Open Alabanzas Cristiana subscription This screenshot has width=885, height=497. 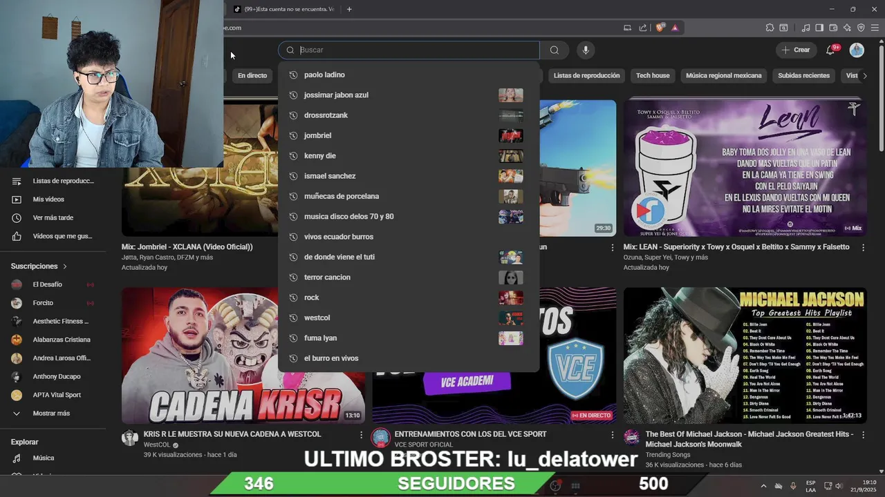click(x=53, y=340)
